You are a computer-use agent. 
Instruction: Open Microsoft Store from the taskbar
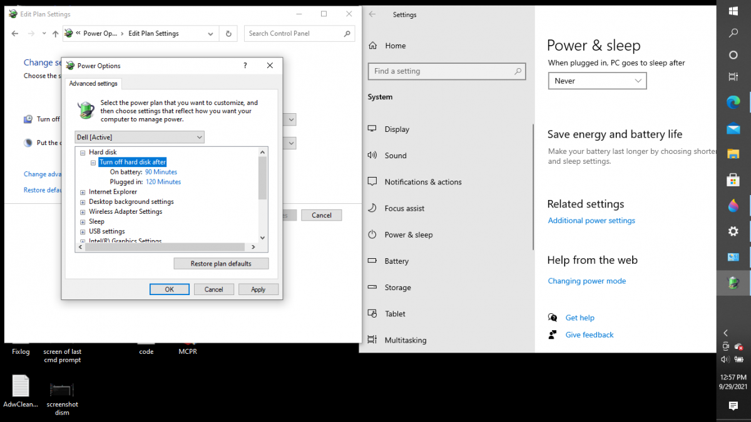tap(733, 180)
